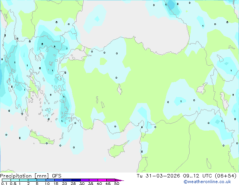Image resolution: width=239 pixels, height=185 pixels.
Task: Click legend scale value "50"
Action: [116, 183]
